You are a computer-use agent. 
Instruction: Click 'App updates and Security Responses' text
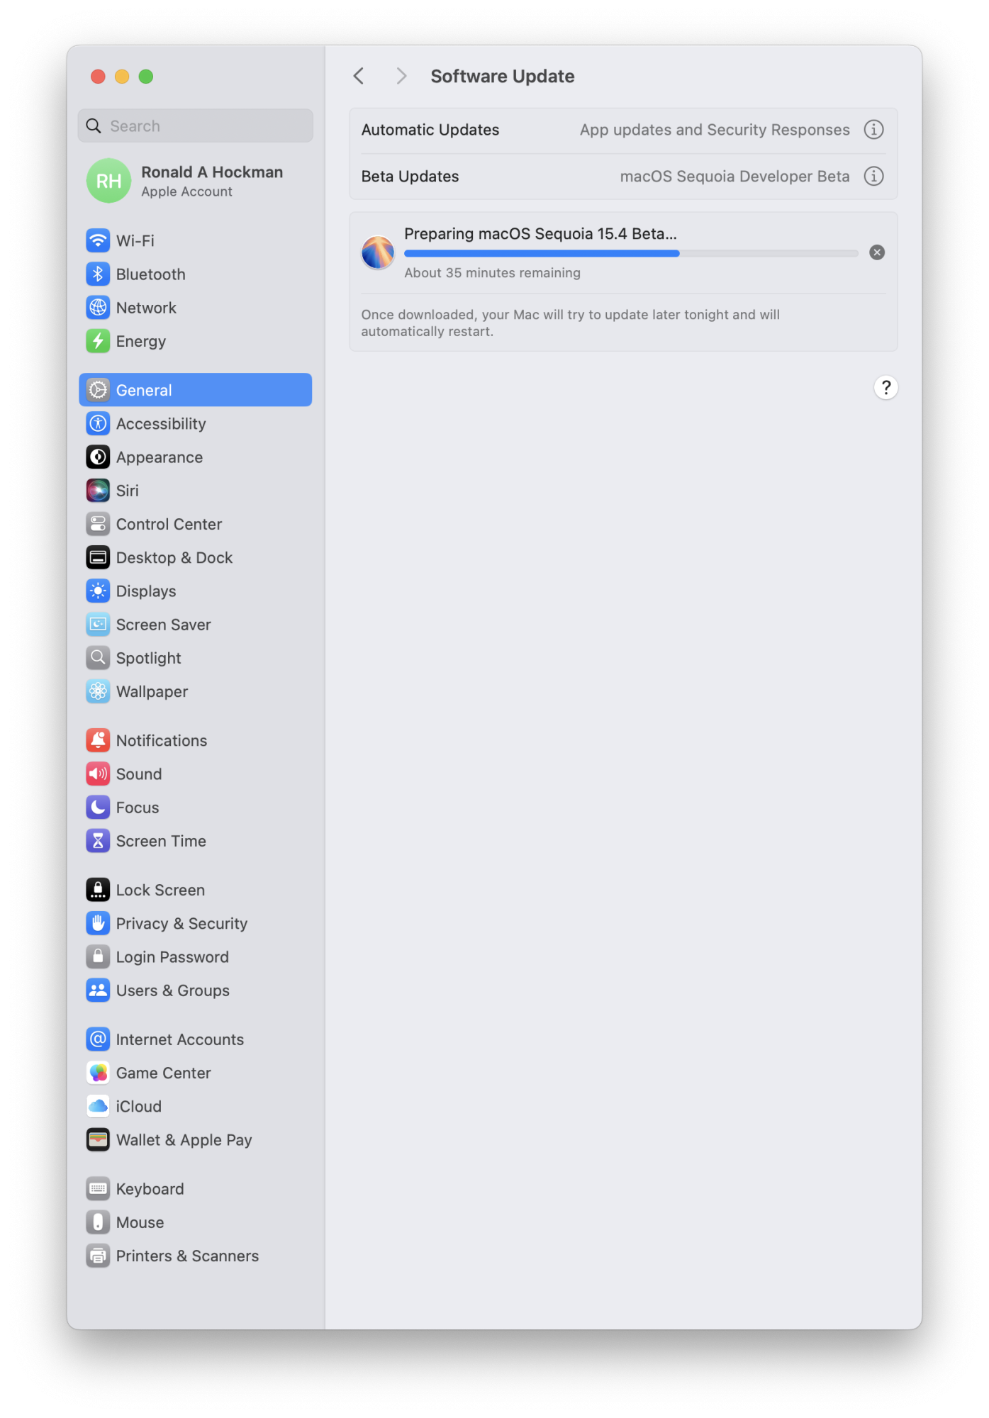(x=715, y=130)
